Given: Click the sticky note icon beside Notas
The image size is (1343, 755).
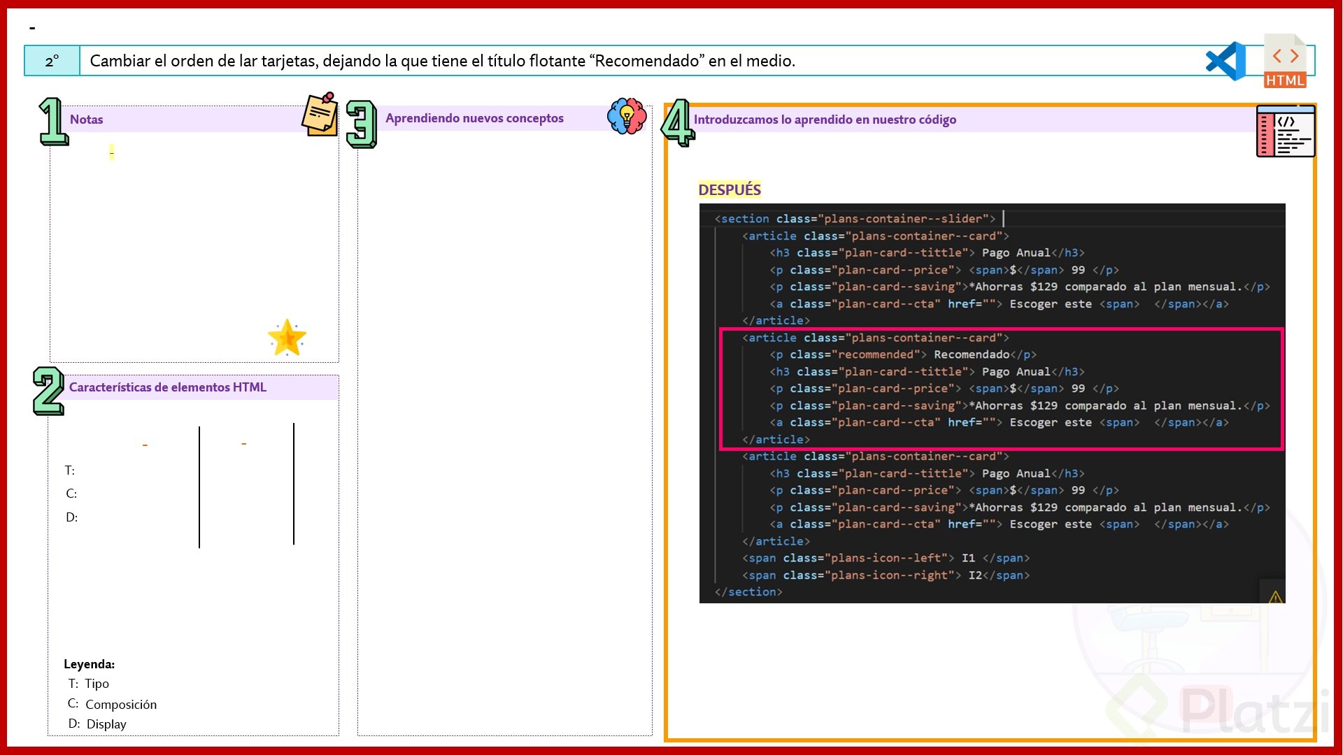Looking at the screenshot, I should click(320, 115).
